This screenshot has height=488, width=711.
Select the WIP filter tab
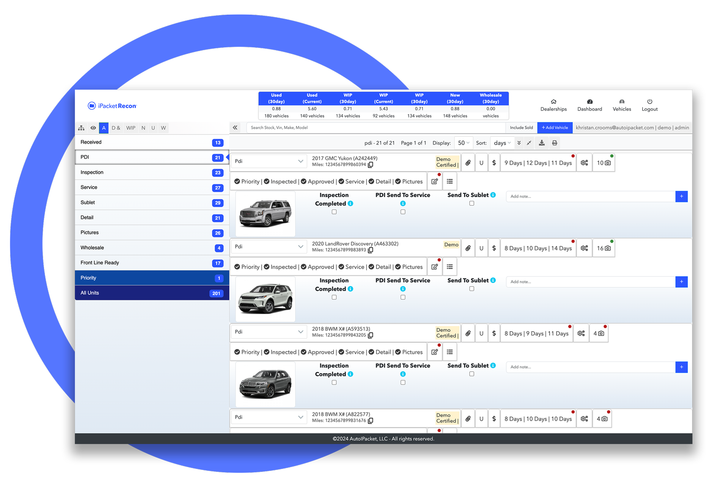pos(131,128)
